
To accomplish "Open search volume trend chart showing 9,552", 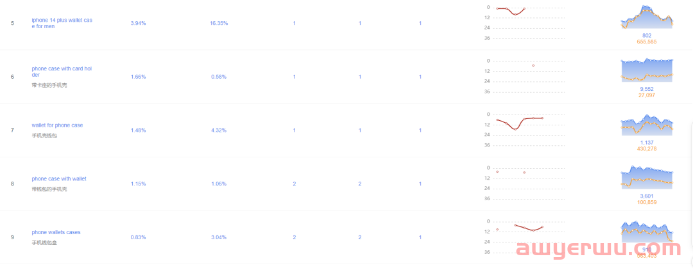I will click(647, 70).
